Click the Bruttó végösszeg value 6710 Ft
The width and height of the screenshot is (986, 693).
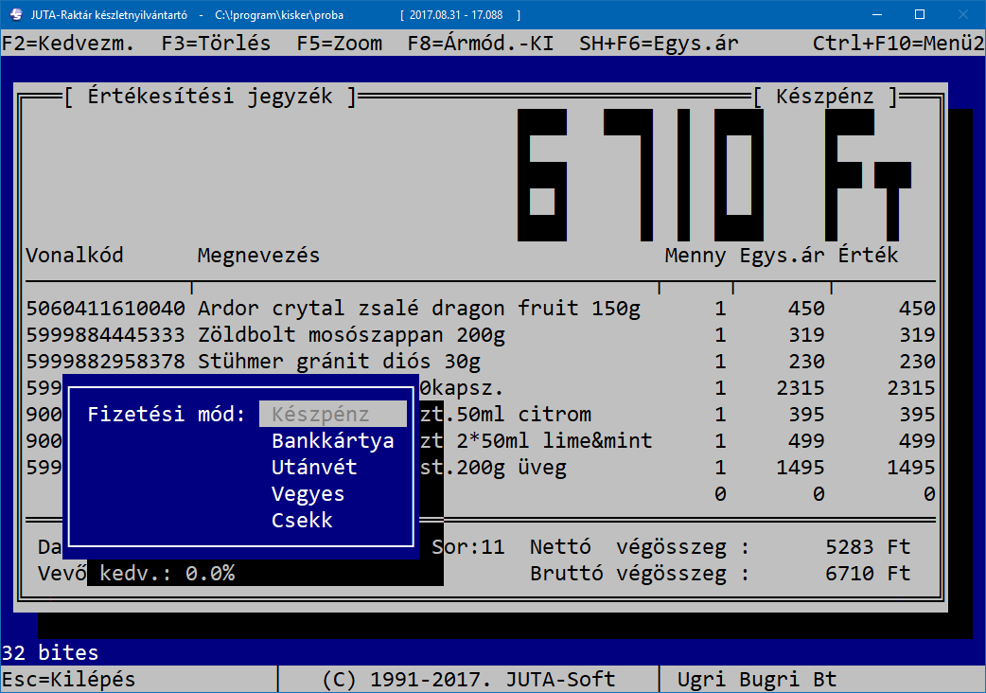coord(867,573)
